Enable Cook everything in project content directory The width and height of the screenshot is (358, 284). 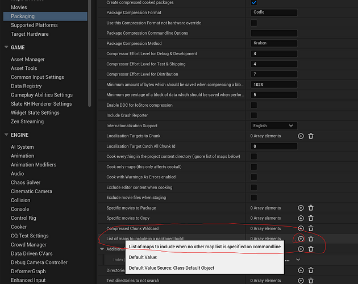tap(253, 156)
